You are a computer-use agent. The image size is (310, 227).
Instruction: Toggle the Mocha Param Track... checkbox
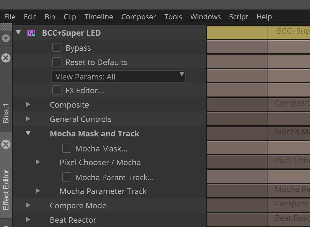(67, 177)
